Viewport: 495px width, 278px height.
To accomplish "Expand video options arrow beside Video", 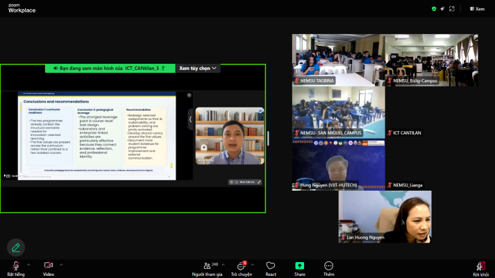I will (61, 265).
